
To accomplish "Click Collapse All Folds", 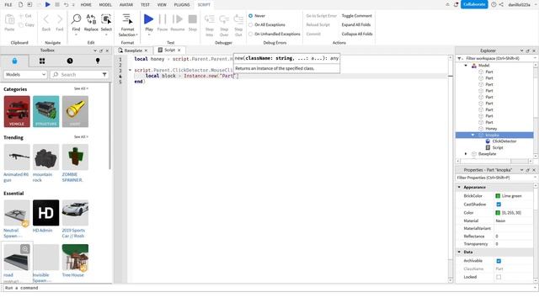I will point(357,34).
